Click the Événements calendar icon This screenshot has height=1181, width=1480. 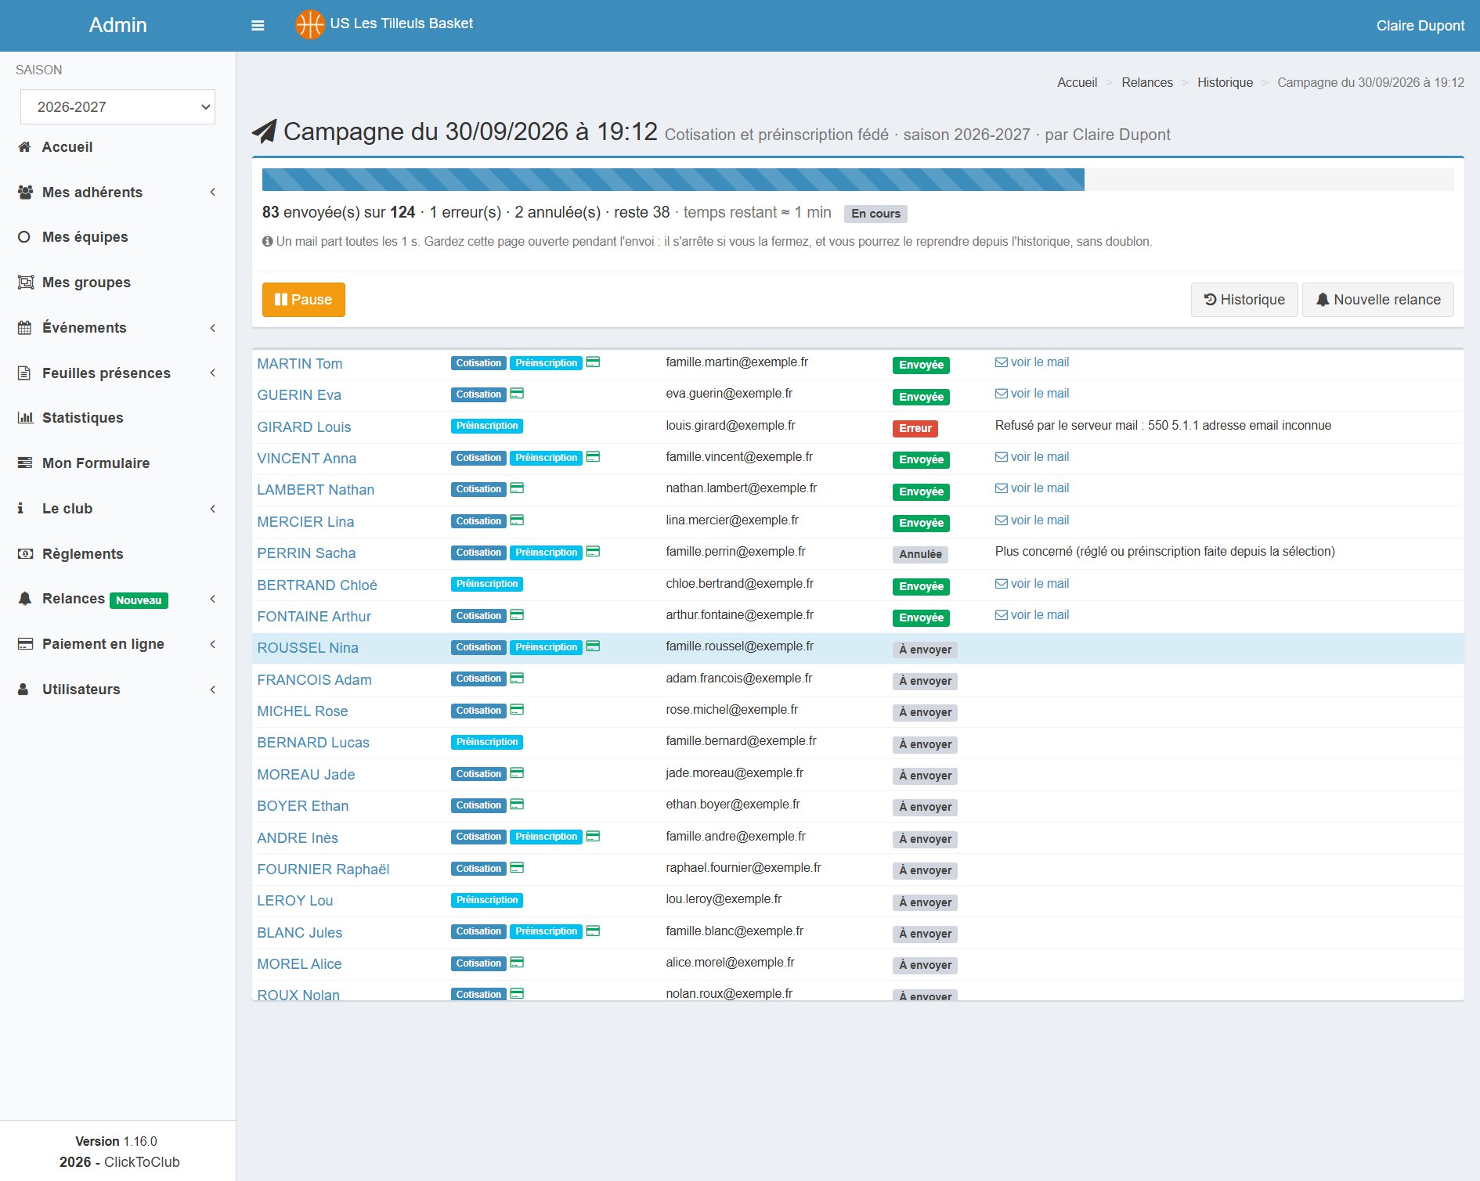[25, 328]
